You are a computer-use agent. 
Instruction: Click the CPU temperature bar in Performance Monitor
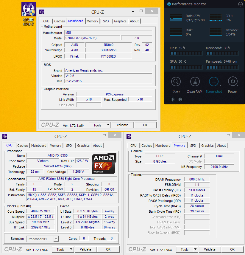coord(186,53)
